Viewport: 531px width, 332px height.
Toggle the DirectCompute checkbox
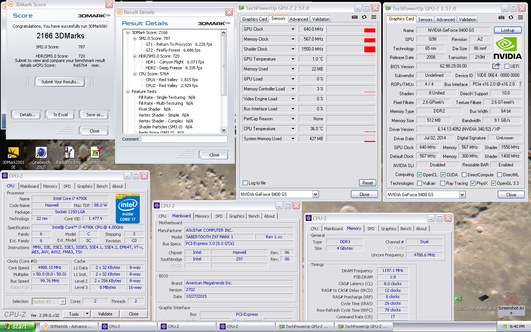(x=464, y=175)
